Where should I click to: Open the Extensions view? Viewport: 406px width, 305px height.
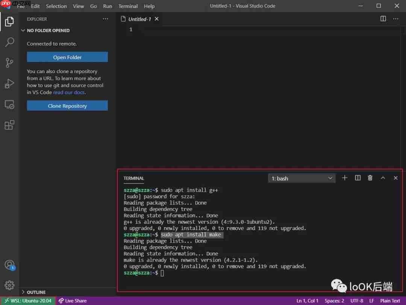tap(9, 125)
